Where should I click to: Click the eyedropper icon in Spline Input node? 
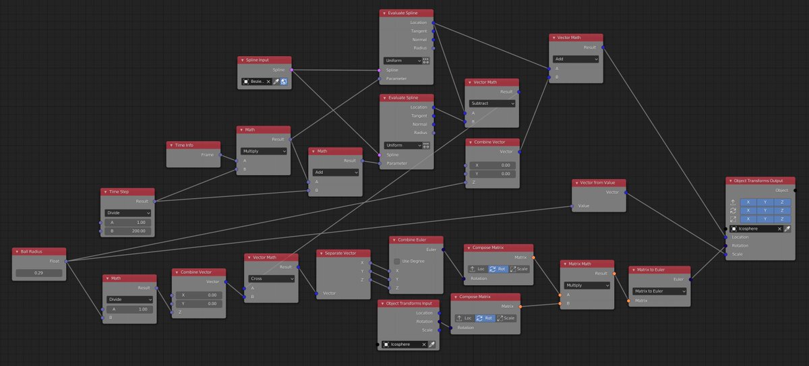276,82
